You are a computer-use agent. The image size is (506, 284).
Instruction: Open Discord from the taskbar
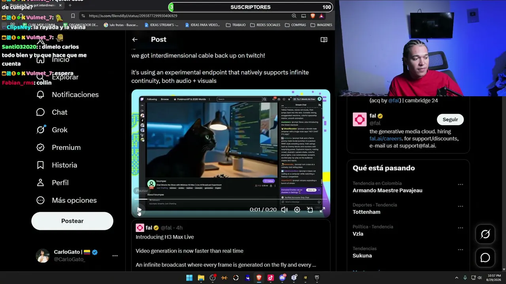[282, 278]
